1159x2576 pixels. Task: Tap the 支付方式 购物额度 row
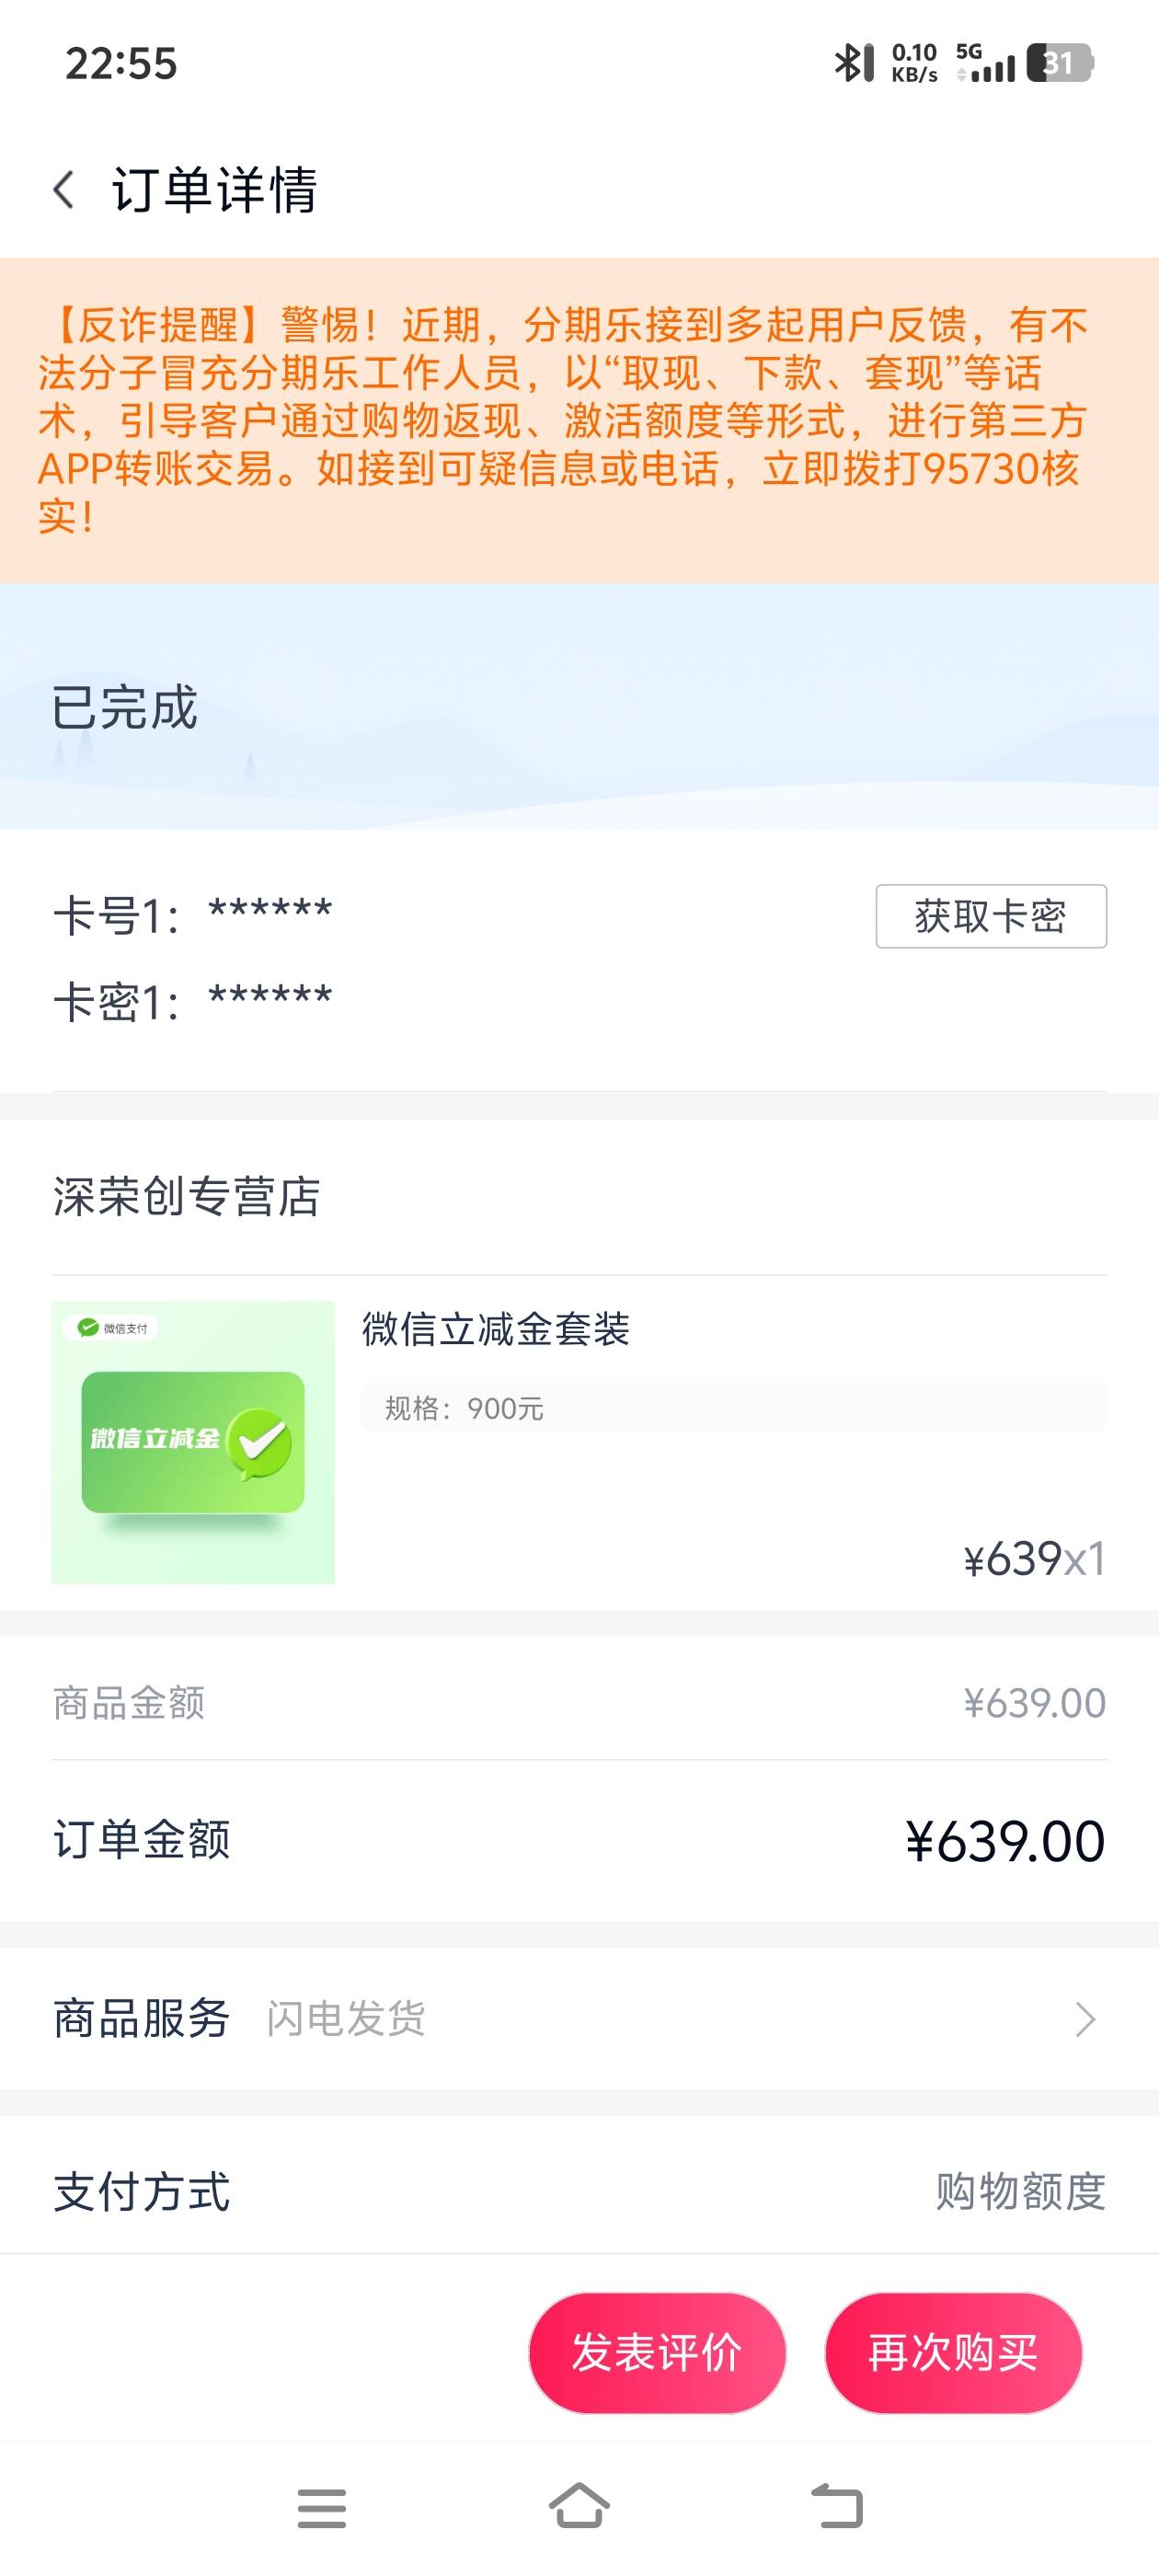[579, 2191]
